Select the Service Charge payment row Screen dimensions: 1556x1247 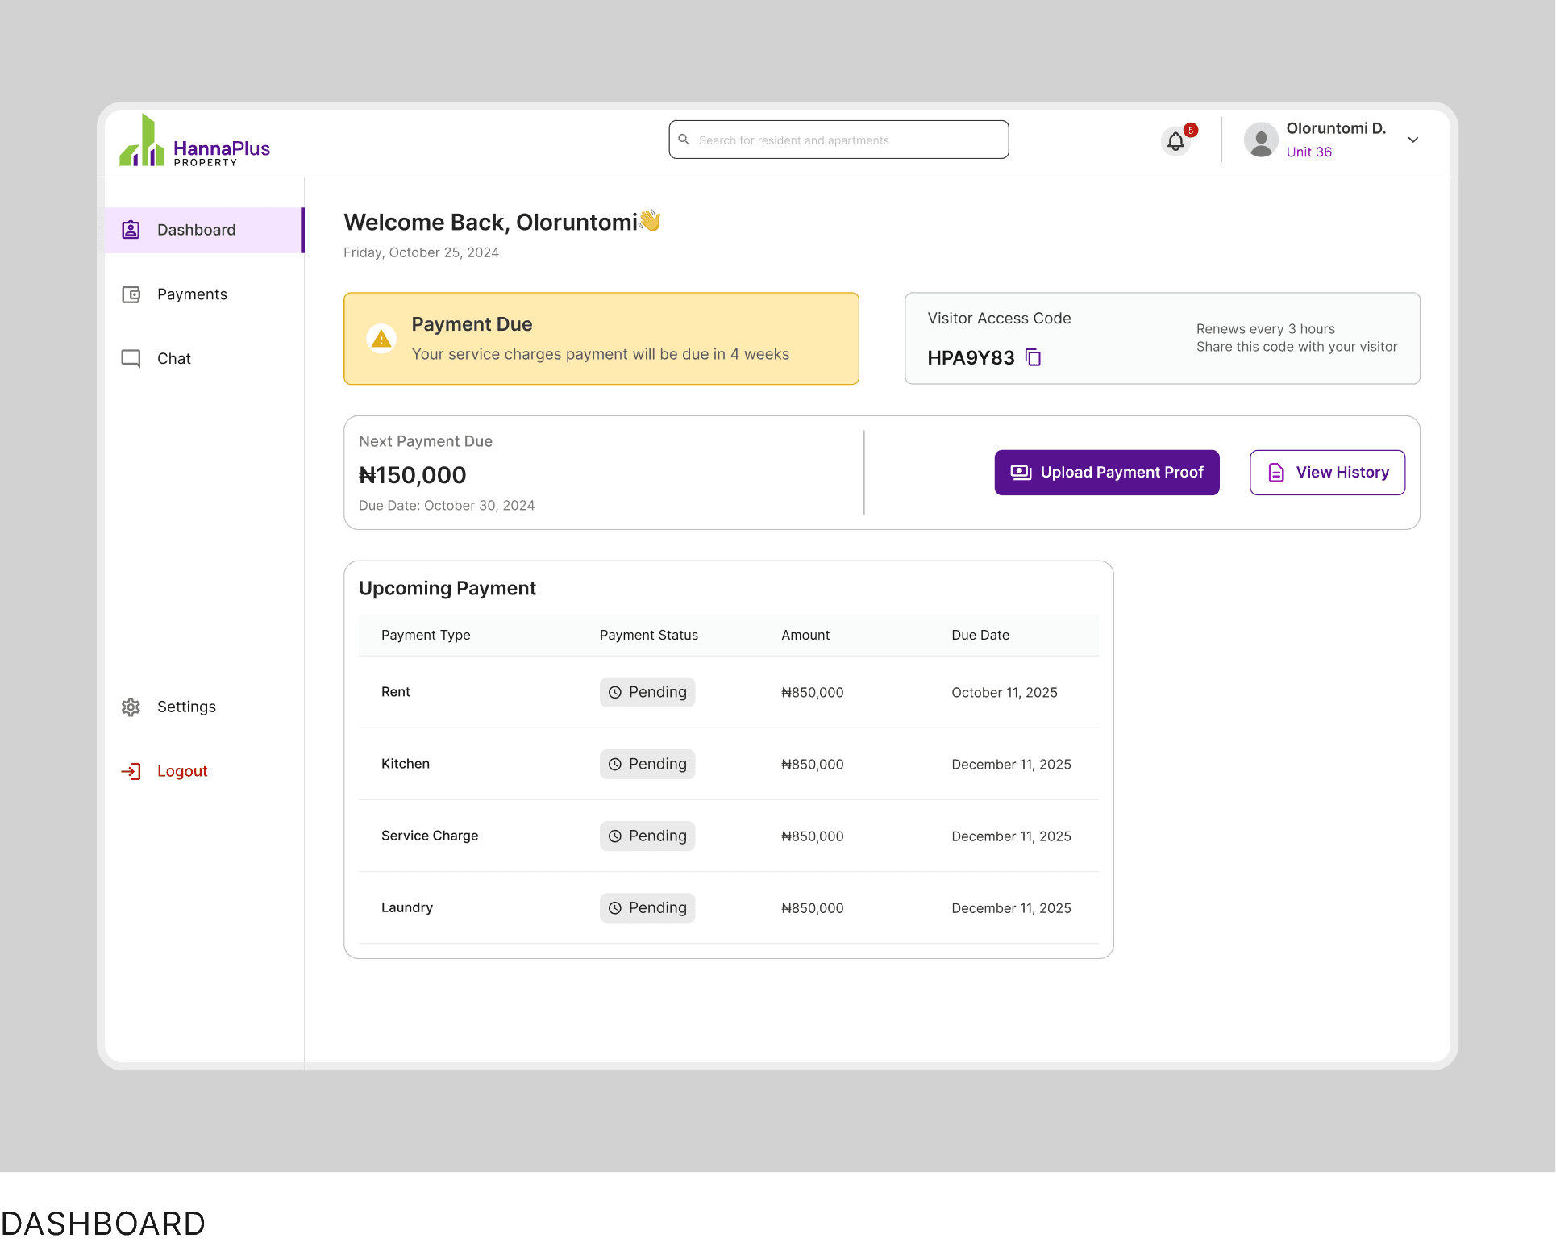[x=430, y=836]
